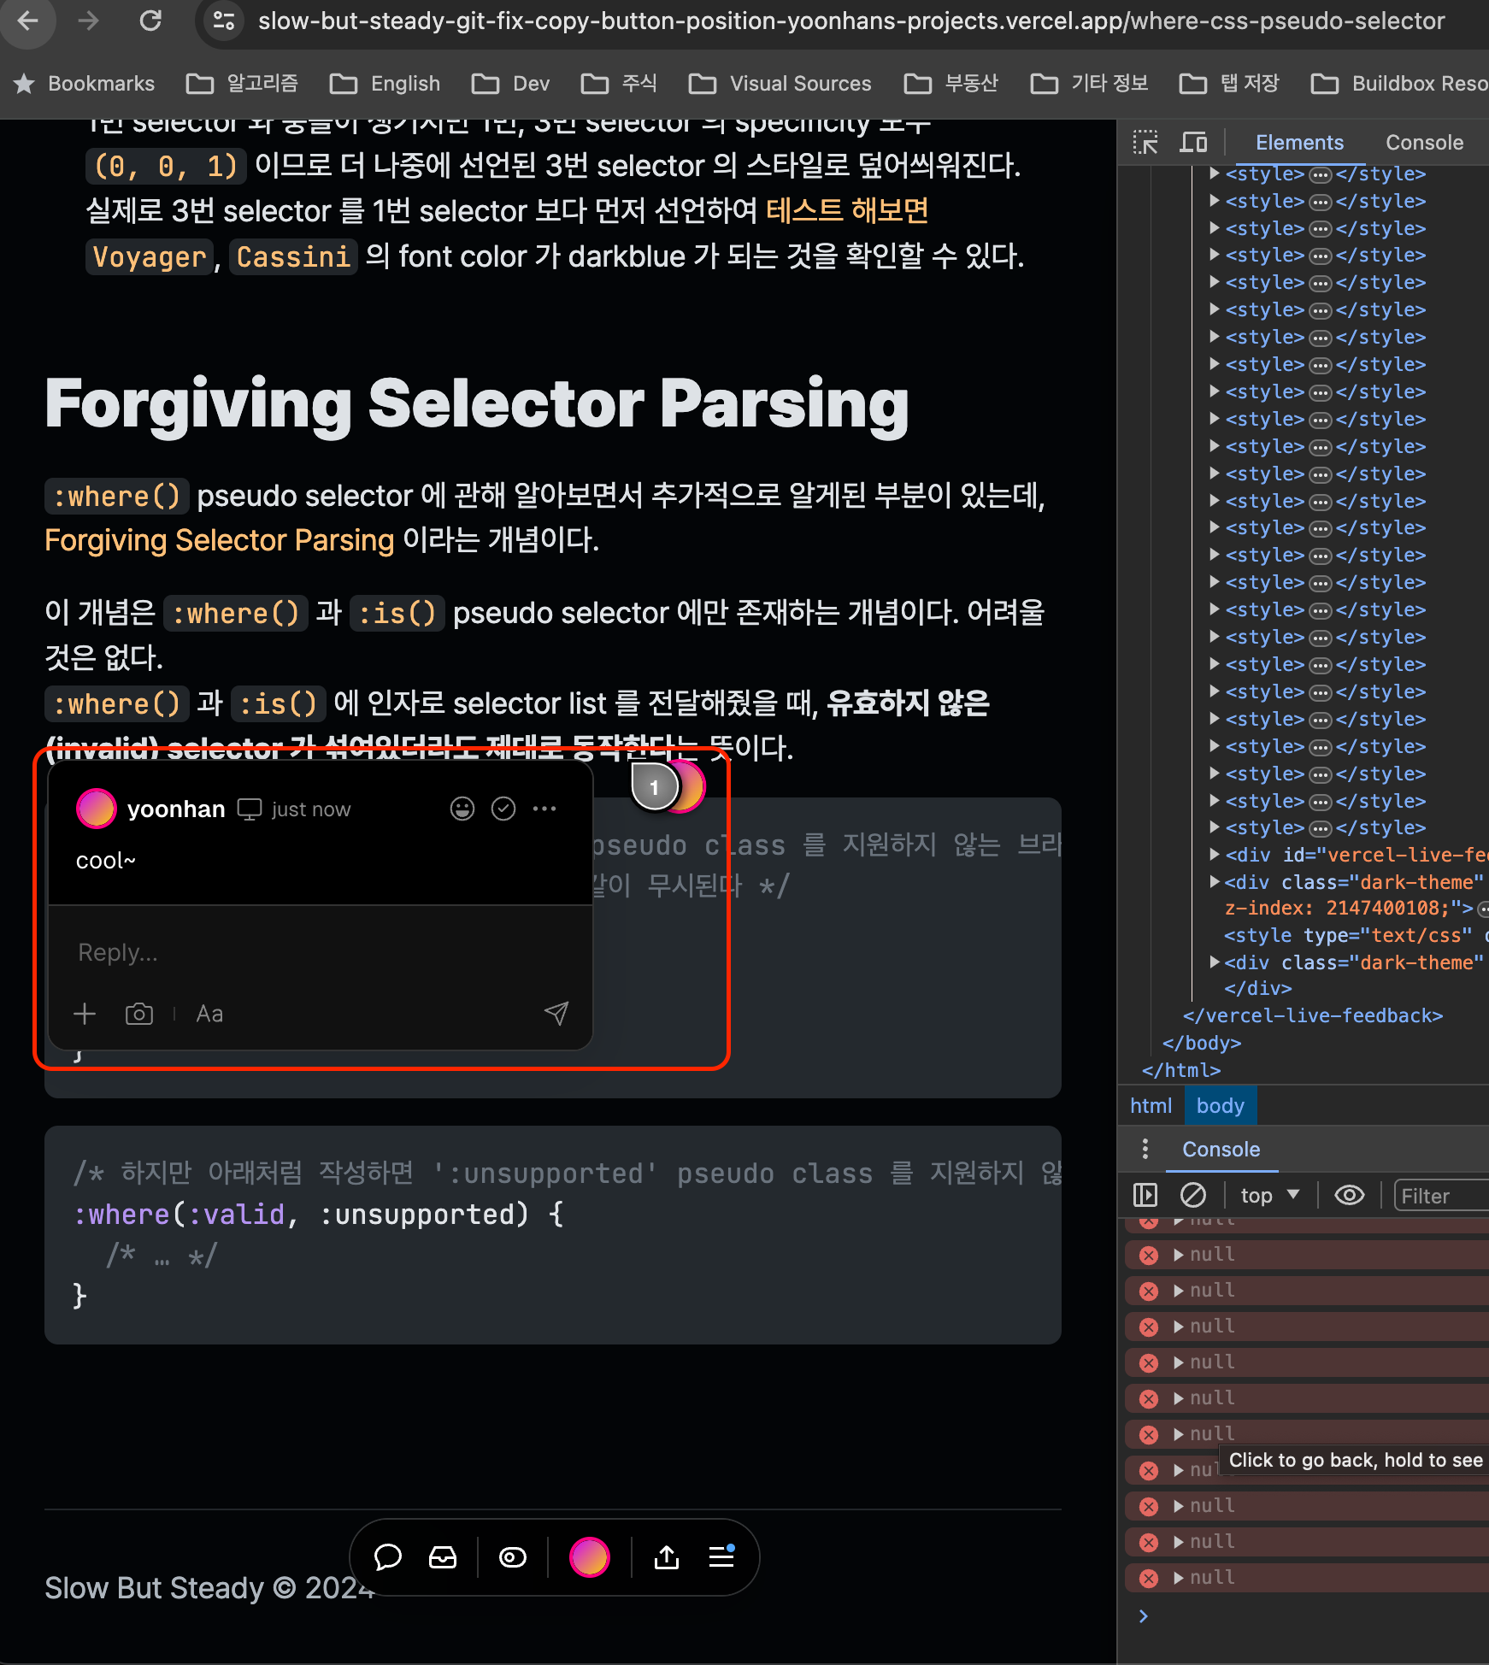Select the body breadcrumb
This screenshot has height=1665, width=1489.
point(1220,1105)
